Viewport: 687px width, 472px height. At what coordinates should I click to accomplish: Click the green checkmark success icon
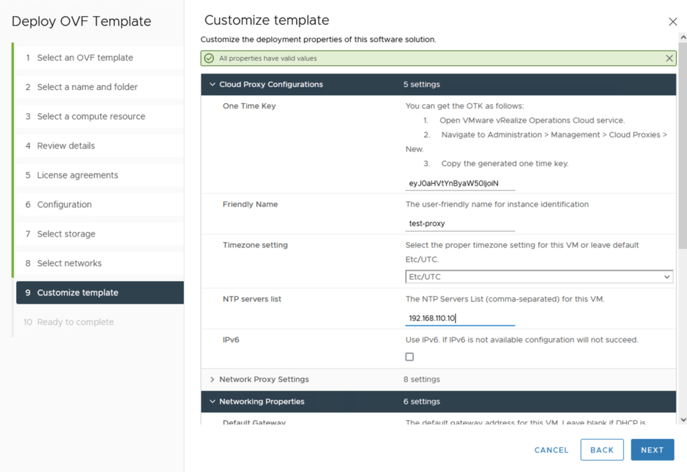pyautogui.click(x=209, y=58)
